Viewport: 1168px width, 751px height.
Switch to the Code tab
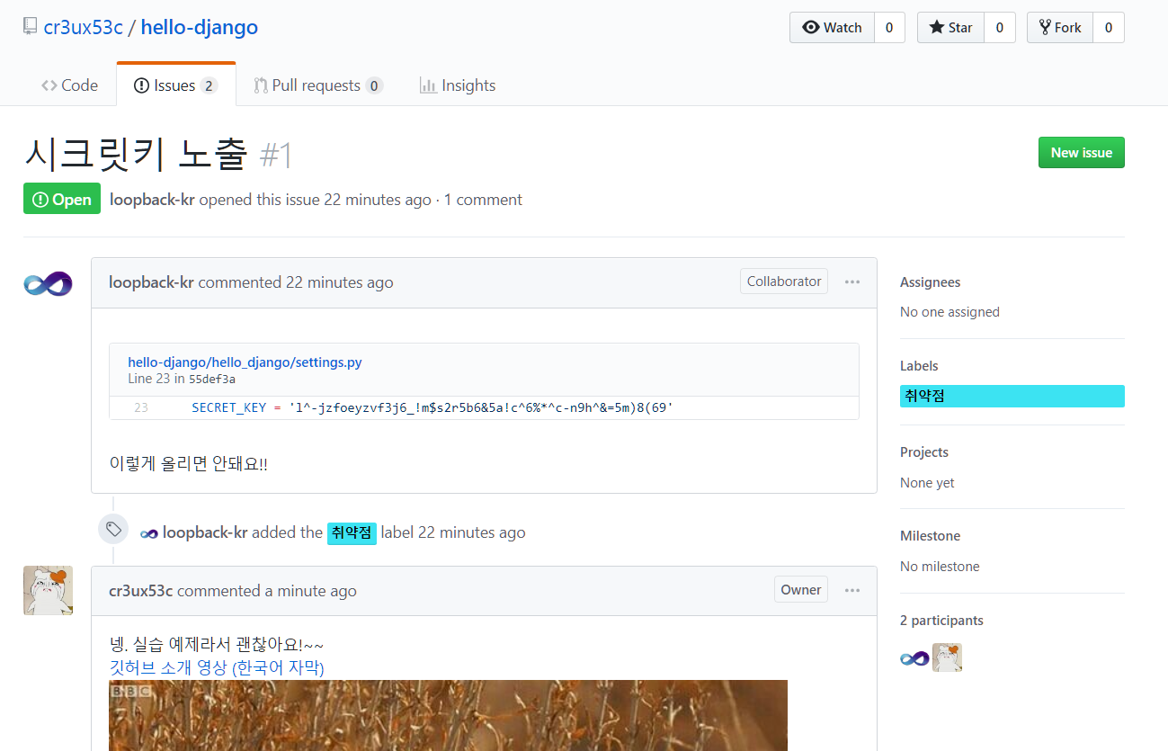(x=69, y=85)
